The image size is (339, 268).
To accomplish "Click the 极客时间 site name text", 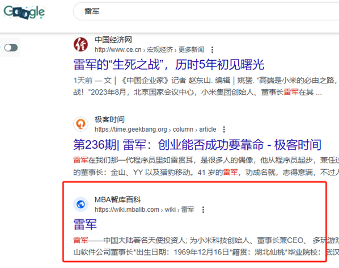I will click(x=109, y=119).
